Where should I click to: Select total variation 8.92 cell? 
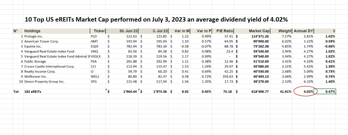pos(186,92)
